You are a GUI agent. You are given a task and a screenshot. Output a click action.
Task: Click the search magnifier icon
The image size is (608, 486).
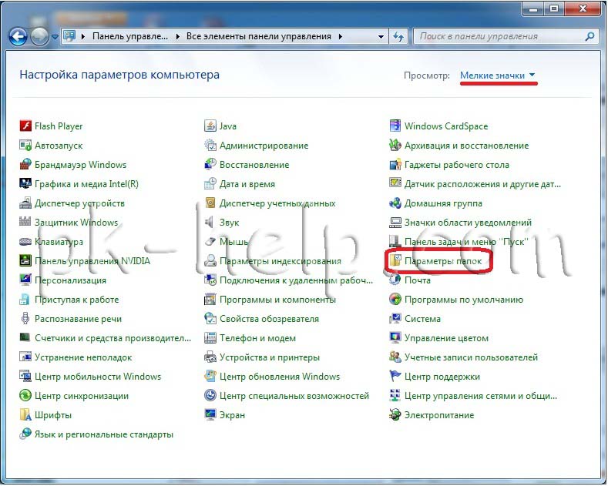click(590, 37)
